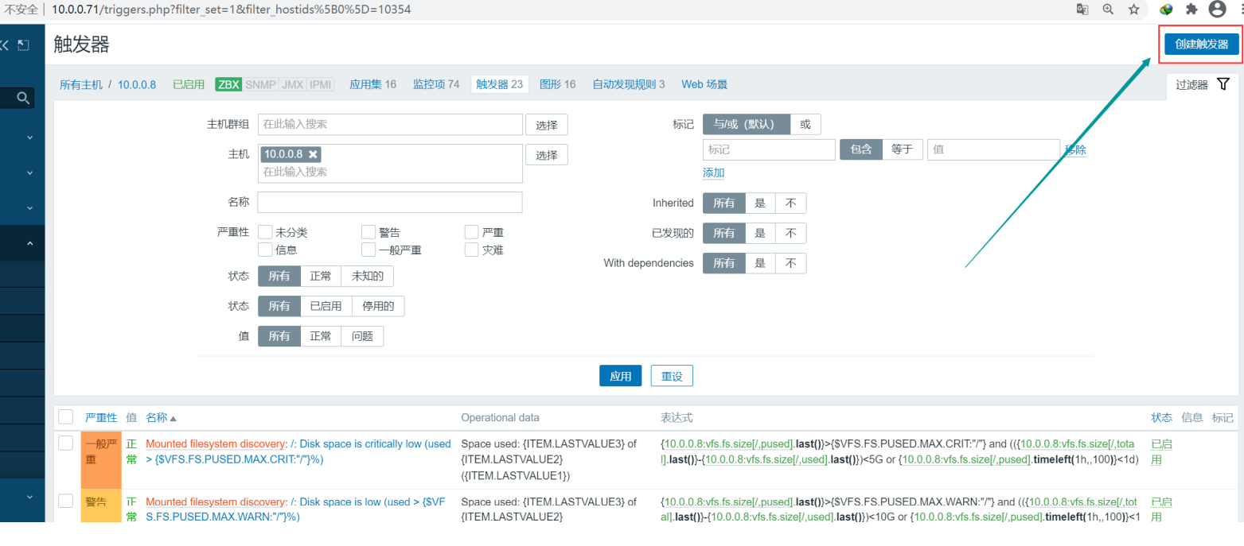Click the browser translate page icon
Viewport: 1244px width, 546px height.
(1082, 10)
